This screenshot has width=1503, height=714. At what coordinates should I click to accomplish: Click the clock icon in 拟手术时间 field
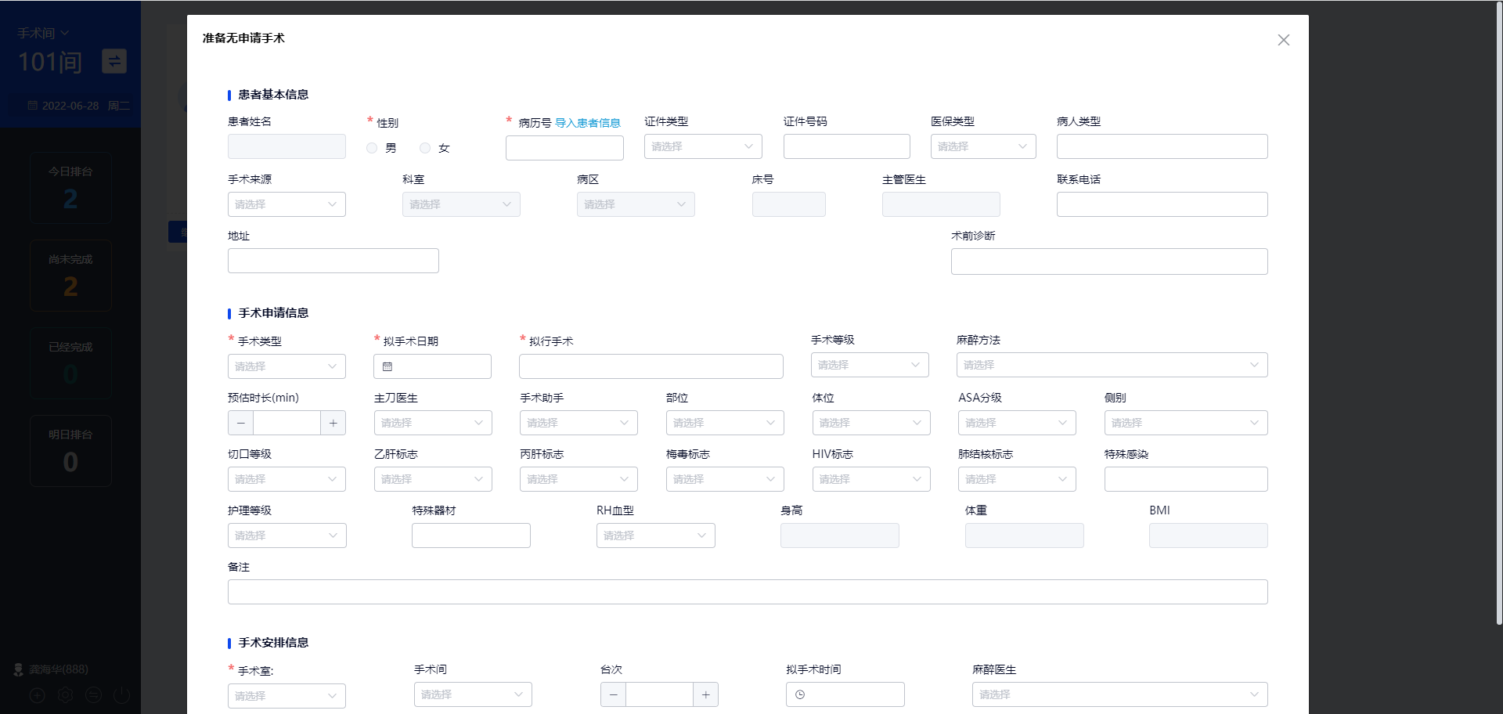(800, 694)
